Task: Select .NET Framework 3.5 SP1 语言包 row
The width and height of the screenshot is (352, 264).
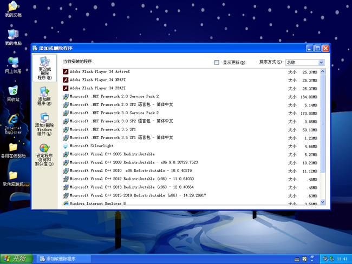Action: pyautogui.click(x=191, y=138)
